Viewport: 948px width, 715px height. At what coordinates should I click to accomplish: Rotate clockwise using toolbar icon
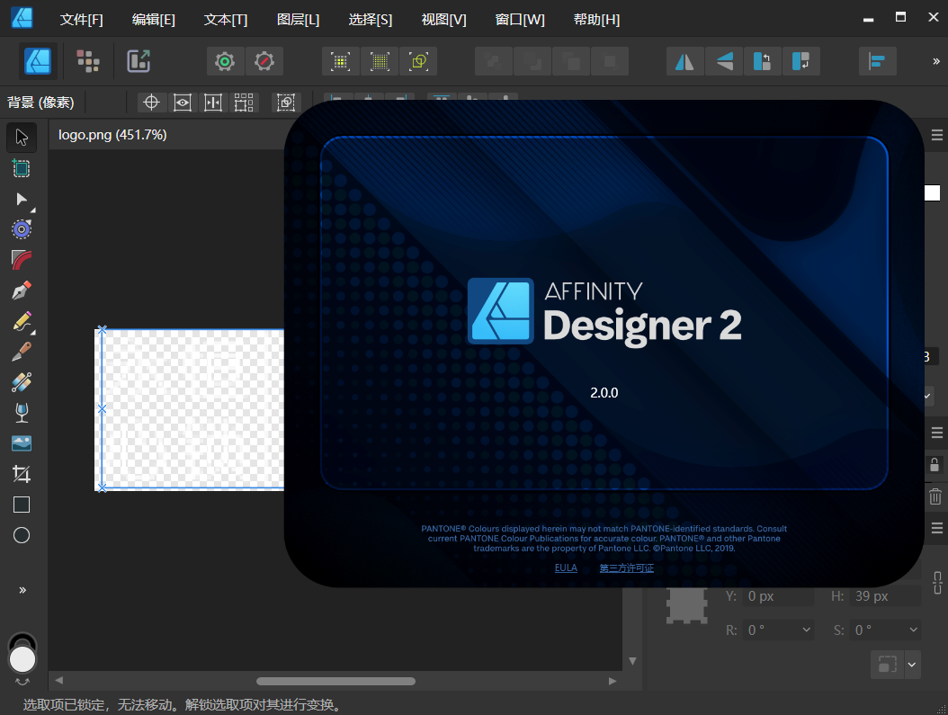click(x=801, y=61)
